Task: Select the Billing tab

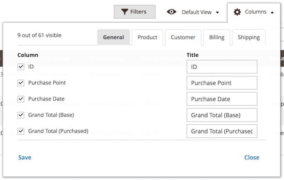Action: pos(216,37)
